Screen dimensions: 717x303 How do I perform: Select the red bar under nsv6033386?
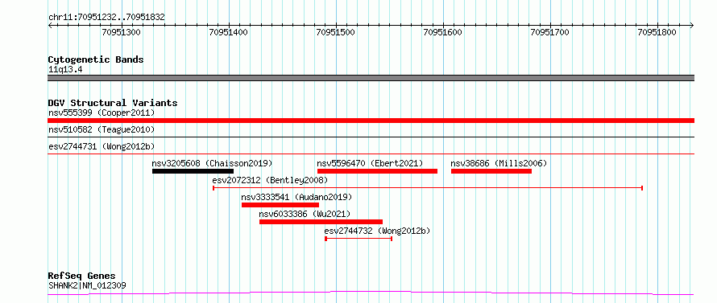[x=321, y=222]
